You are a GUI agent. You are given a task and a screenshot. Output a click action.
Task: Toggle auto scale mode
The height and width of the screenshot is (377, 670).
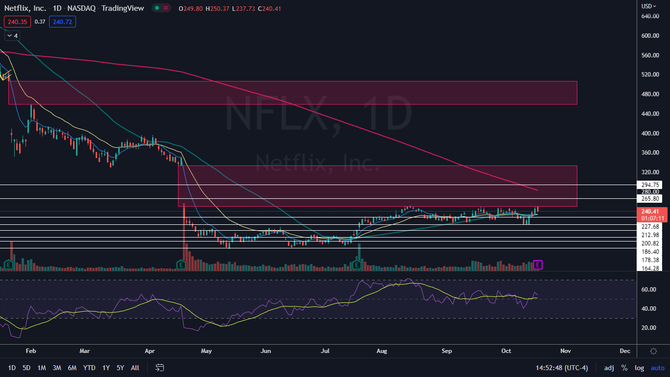pyautogui.click(x=657, y=368)
